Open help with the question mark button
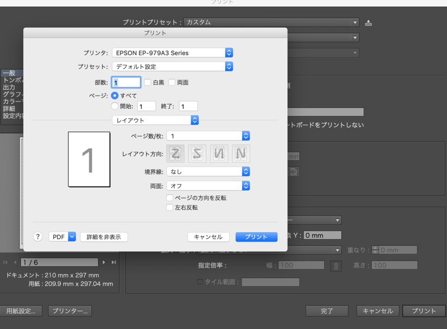Viewport: 447px width, 329px height. pyautogui.click(x=38, y=237)
